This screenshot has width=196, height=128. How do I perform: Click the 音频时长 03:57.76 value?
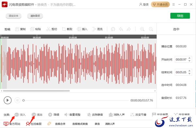181,98
